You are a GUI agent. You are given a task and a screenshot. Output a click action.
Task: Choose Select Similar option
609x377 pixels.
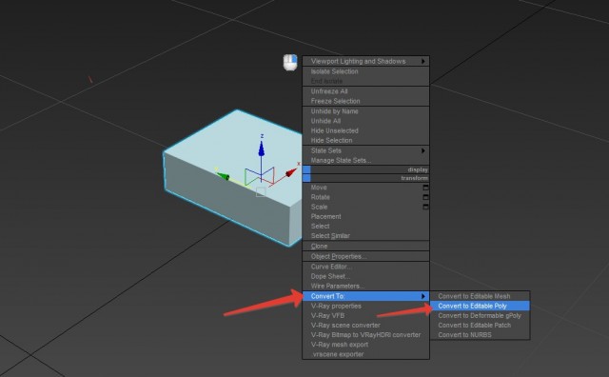pos(365,236)
